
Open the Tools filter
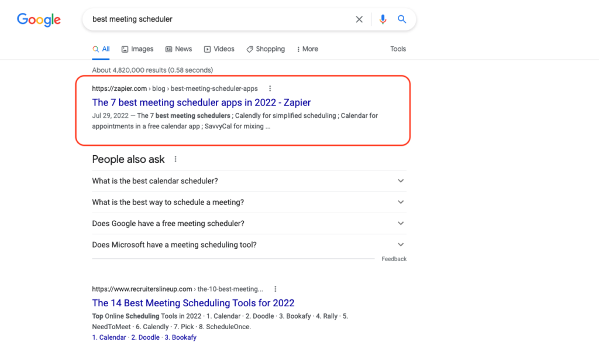398,49
